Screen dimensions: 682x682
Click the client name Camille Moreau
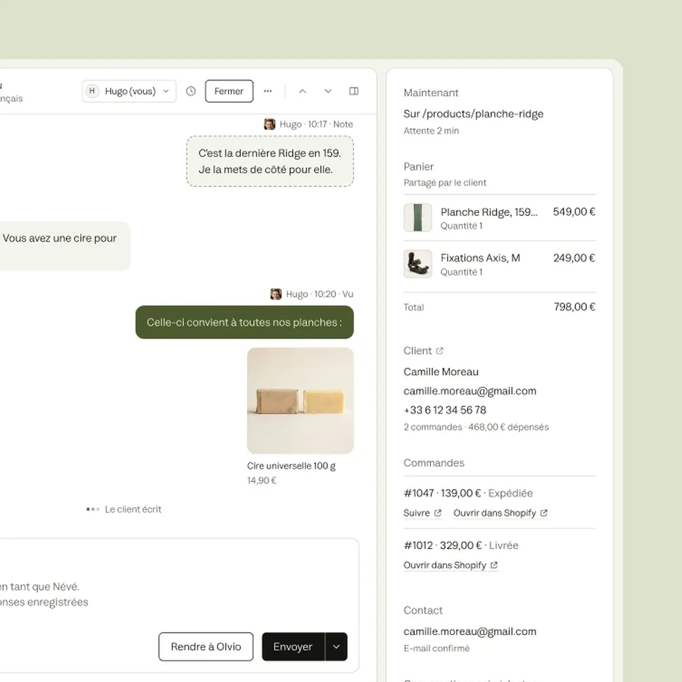point(441,372)
